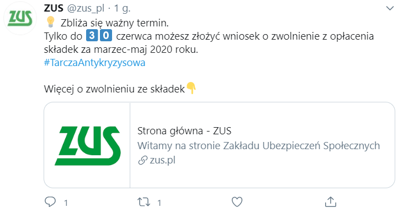Open the #TarczaAntykryzysowa hashtag link
This screenshot has height=213, width=398.
(x=94, y=63)
